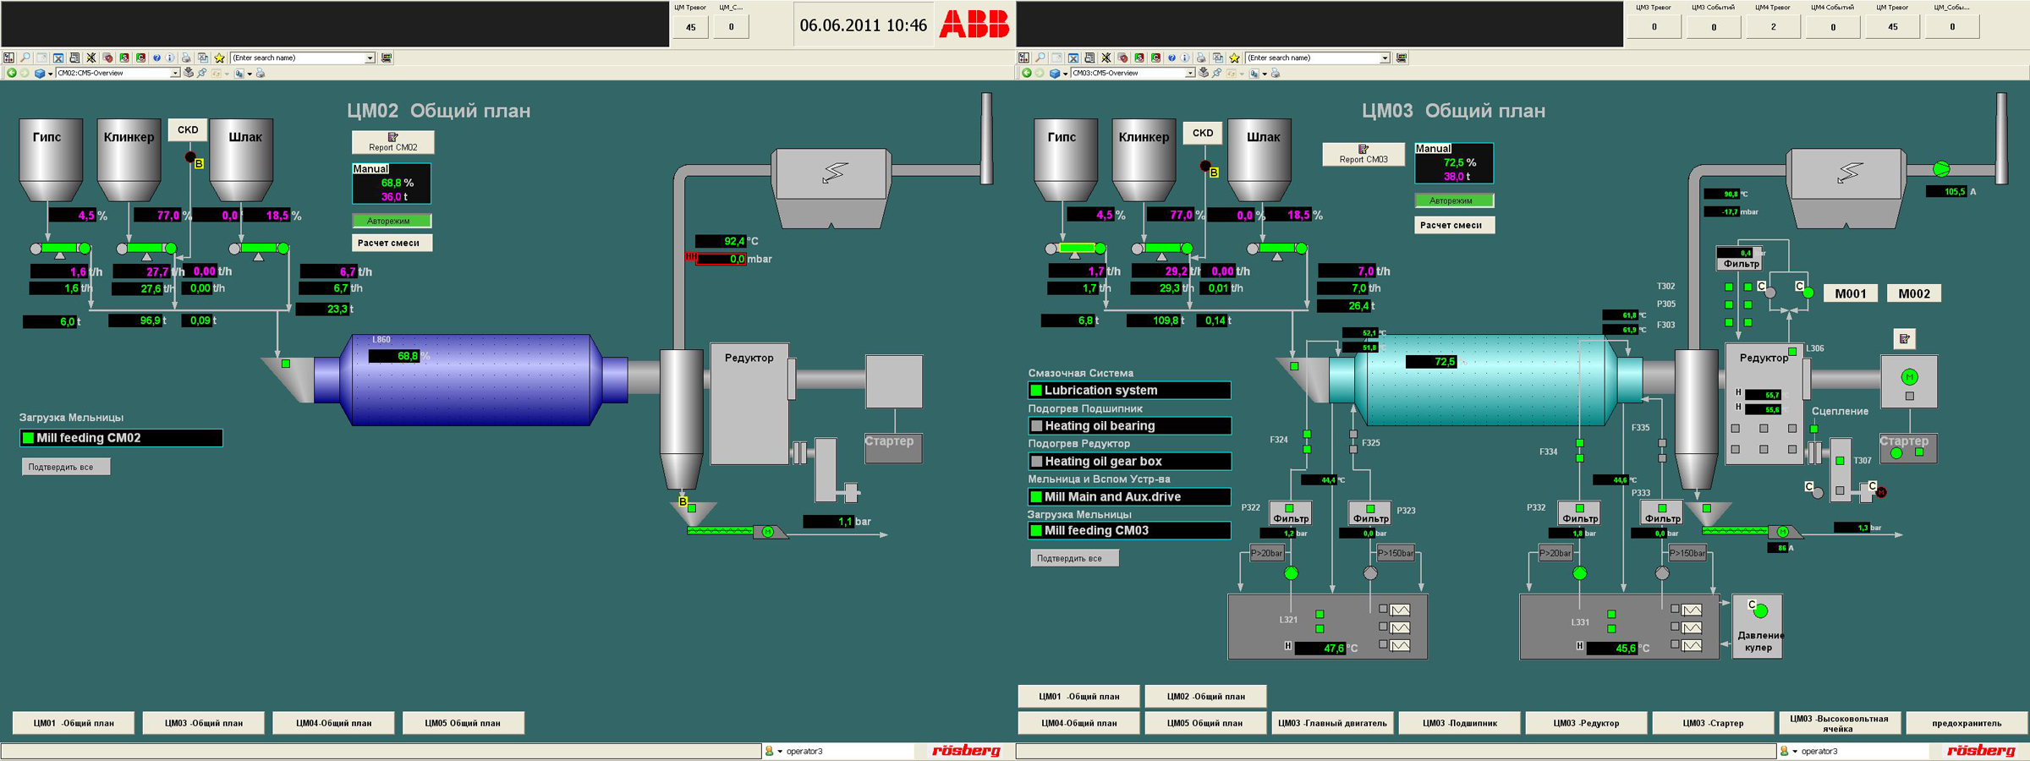Viewport: 2030px width, 761px height.
Task: Click the magnifier search icon in left toolbar
Action: pos(25,57)
